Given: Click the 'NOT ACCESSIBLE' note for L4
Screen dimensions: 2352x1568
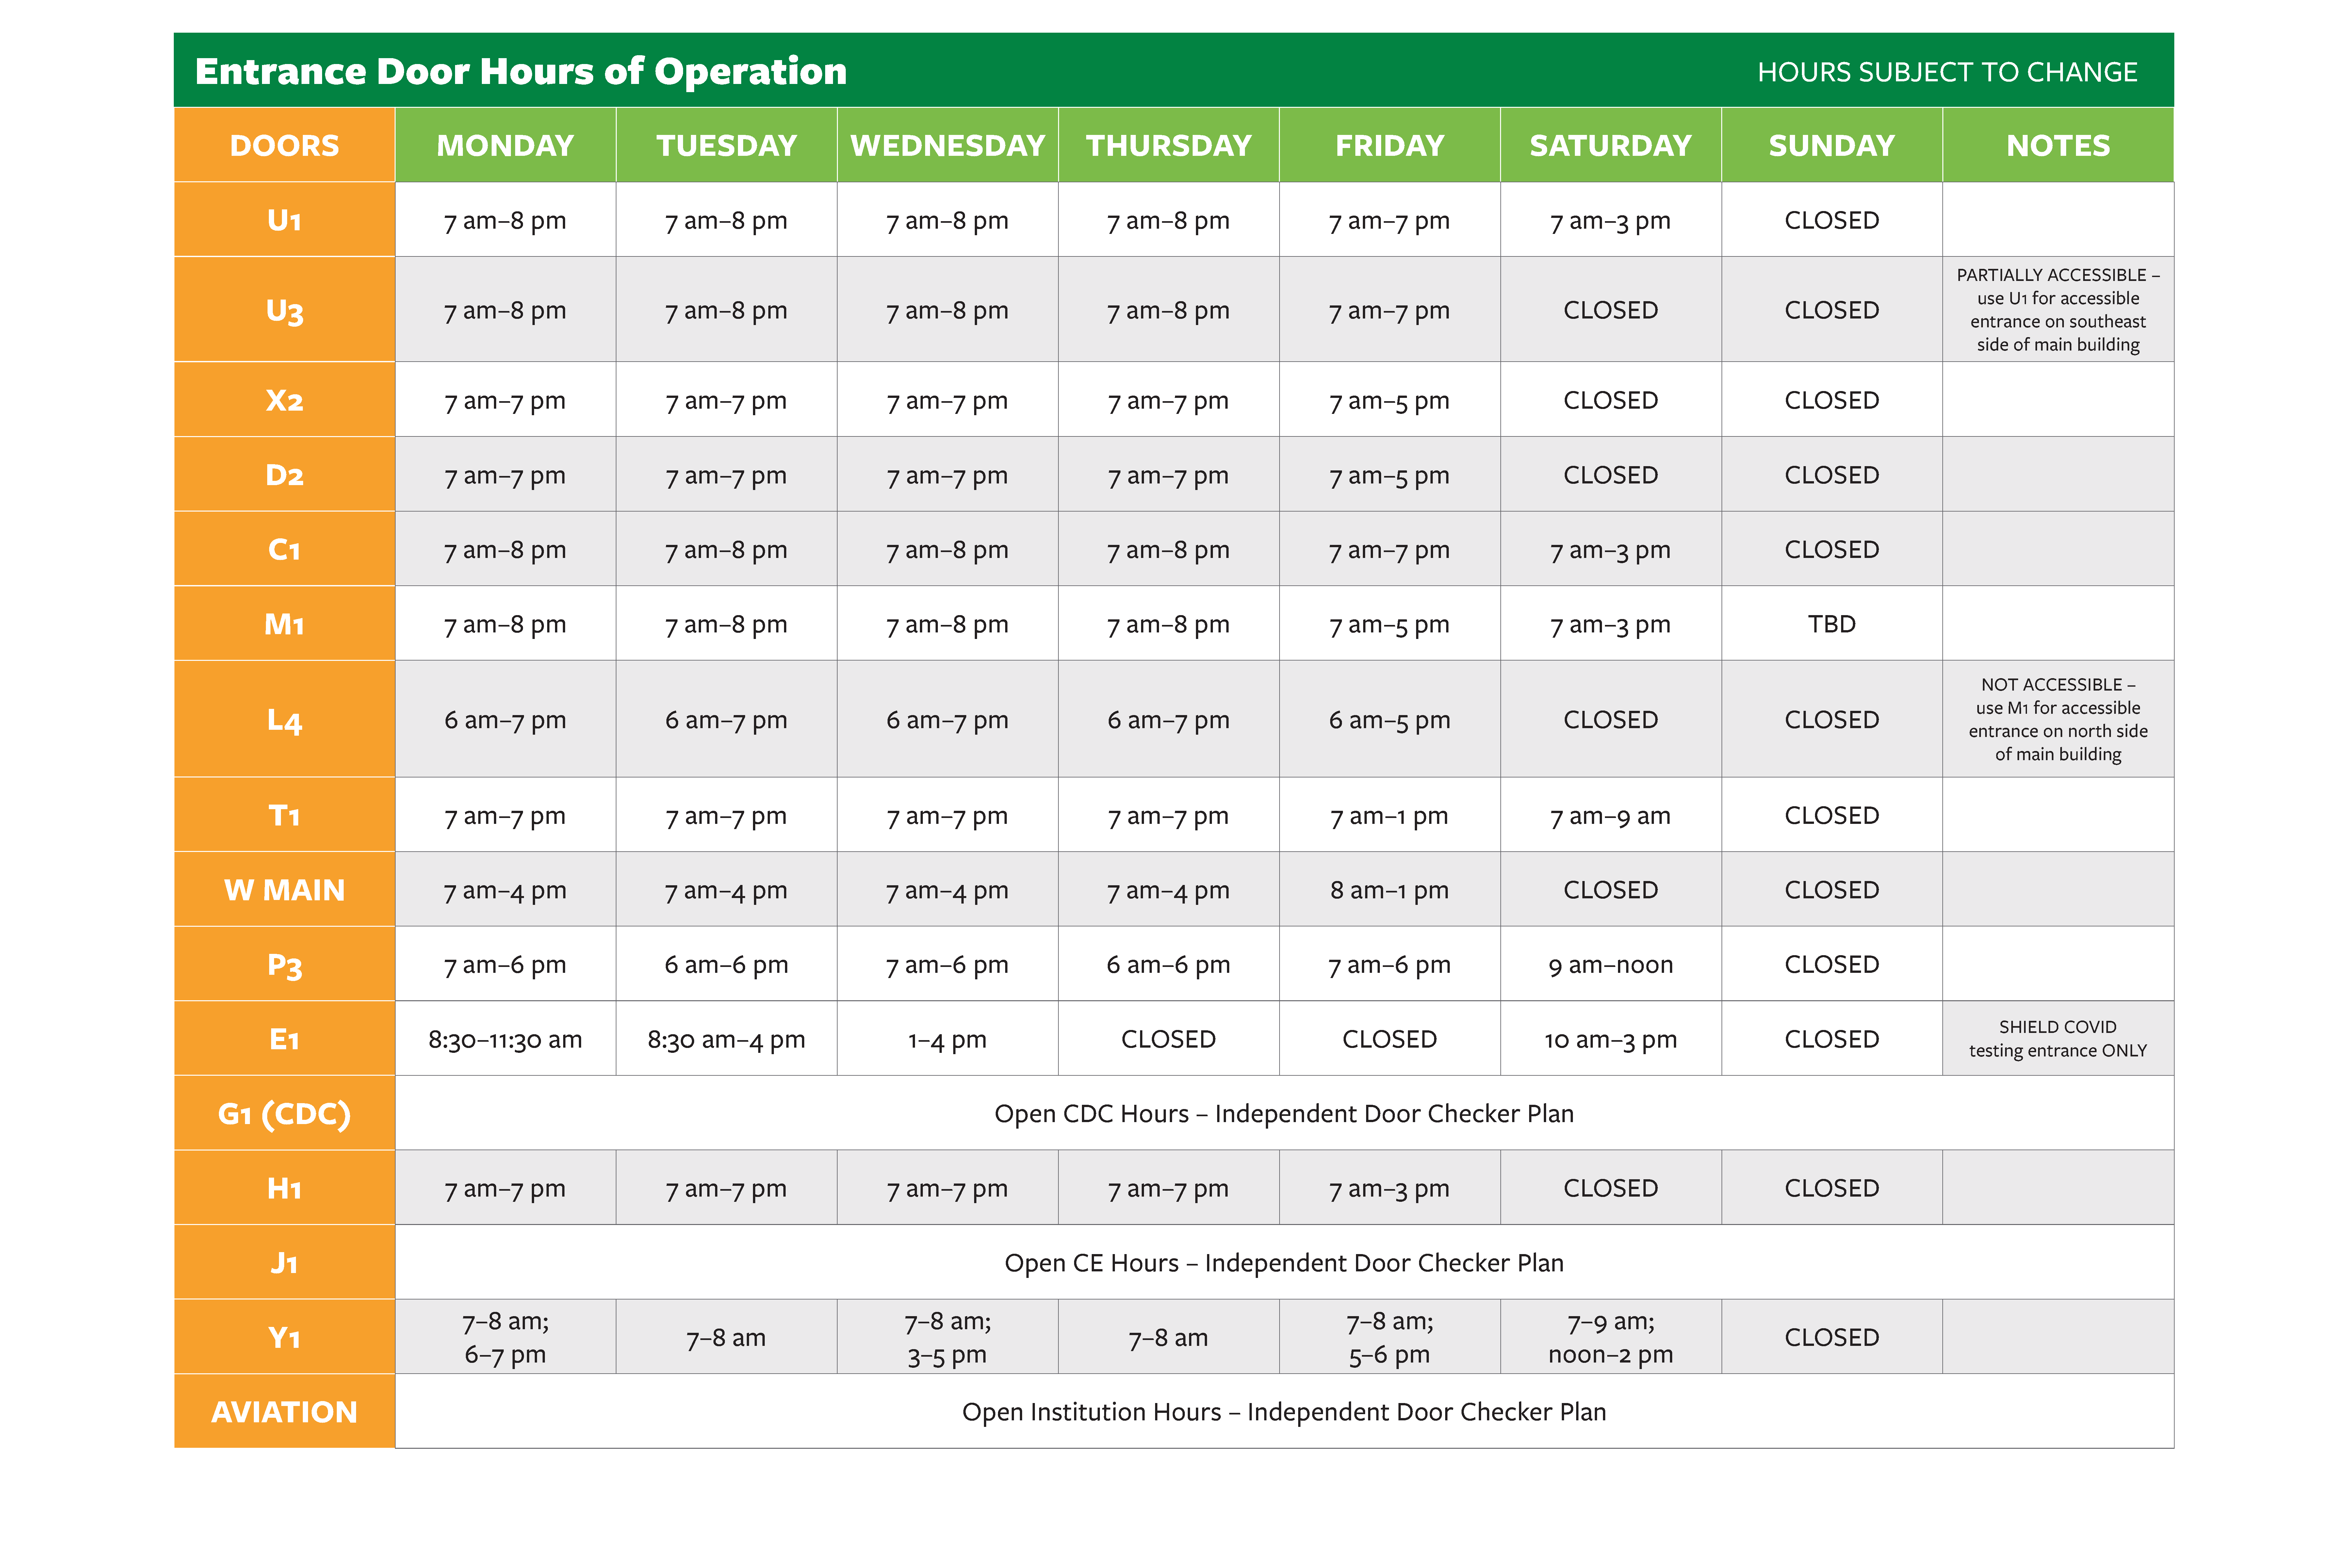Looking at the screenshot, I should [2058, 719].
